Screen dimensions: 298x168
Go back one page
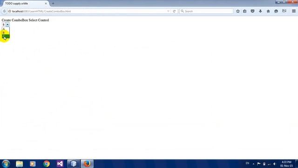(4, 11)
